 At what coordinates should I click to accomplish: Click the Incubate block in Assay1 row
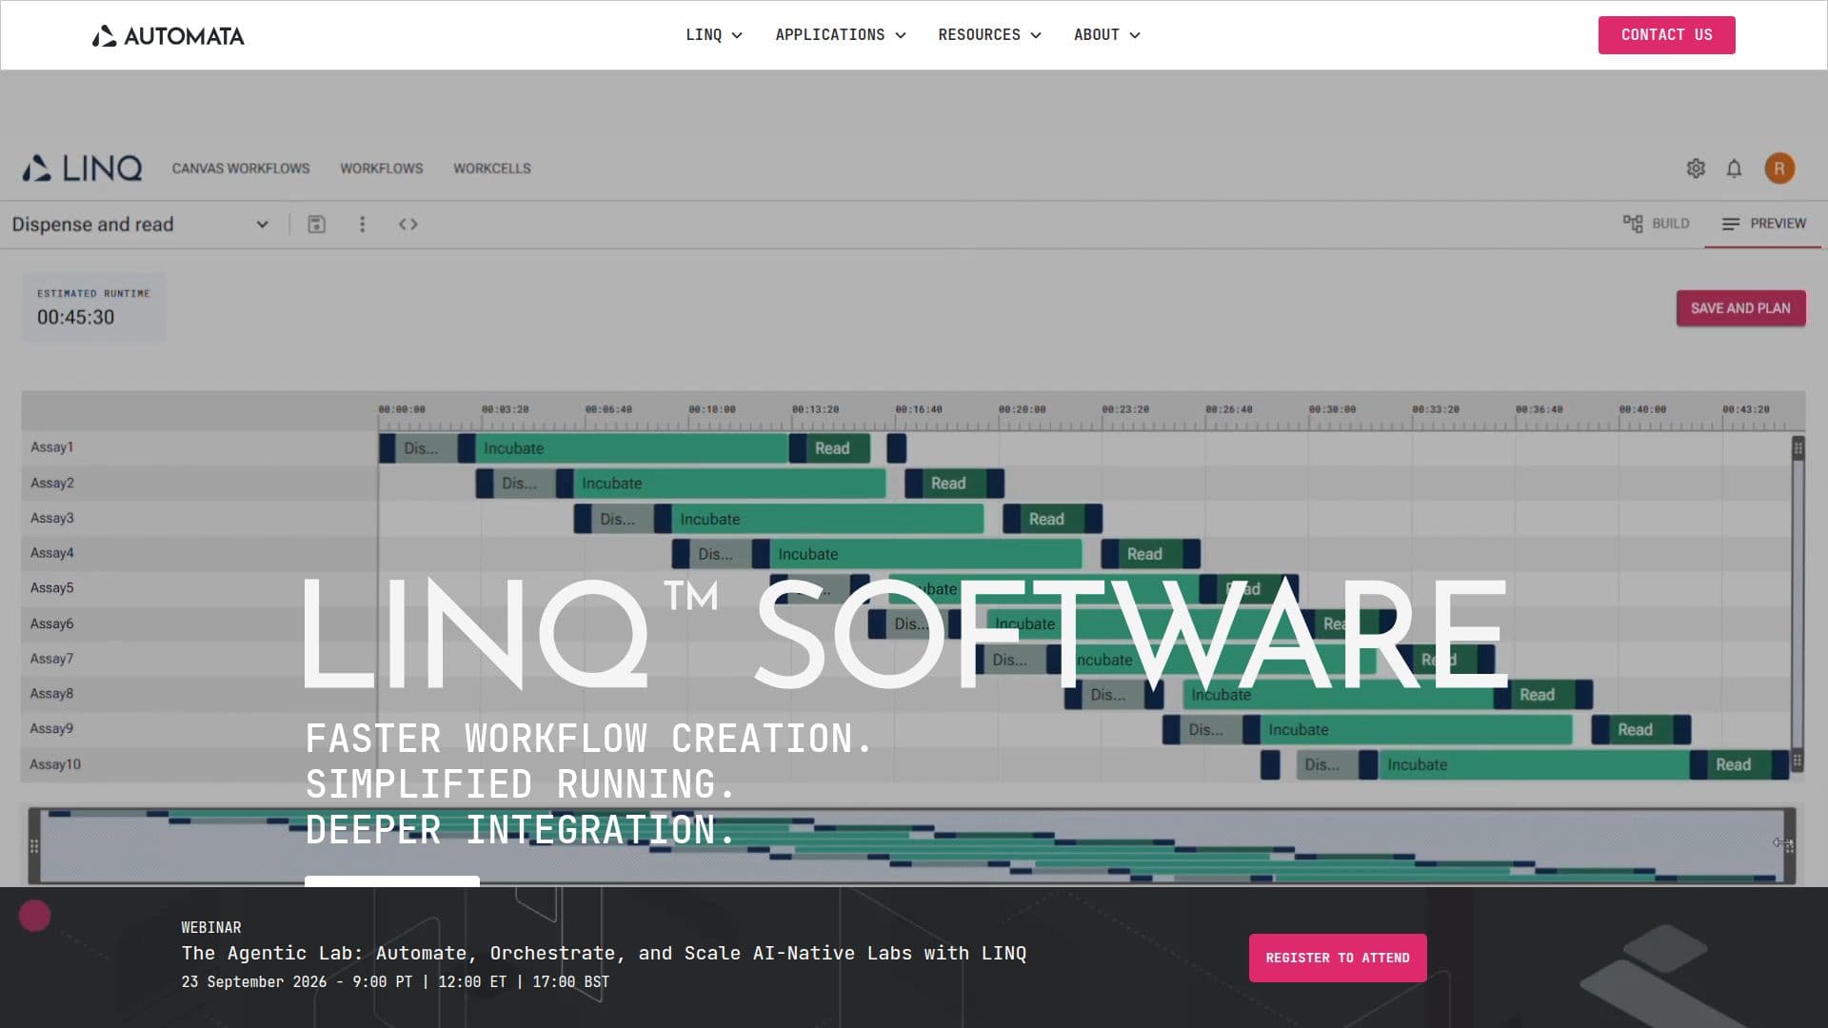[631, 448]
